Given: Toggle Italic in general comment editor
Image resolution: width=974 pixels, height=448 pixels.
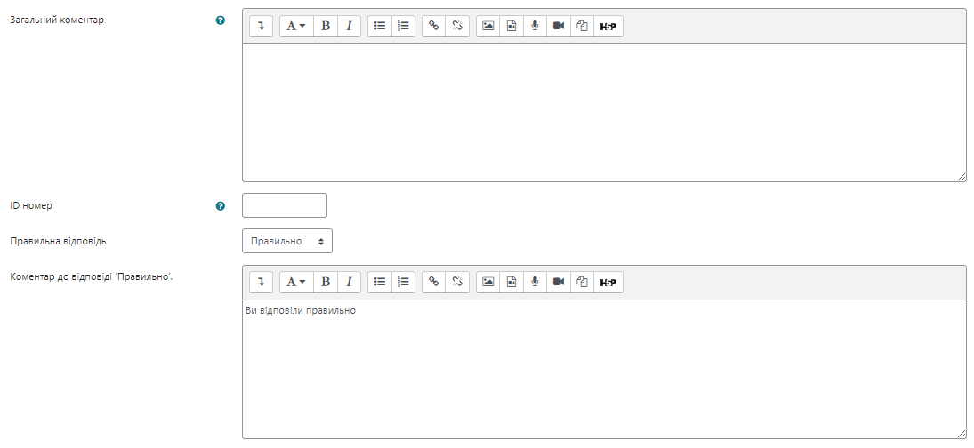Looking at the screenshot, I should coord(349,26).
